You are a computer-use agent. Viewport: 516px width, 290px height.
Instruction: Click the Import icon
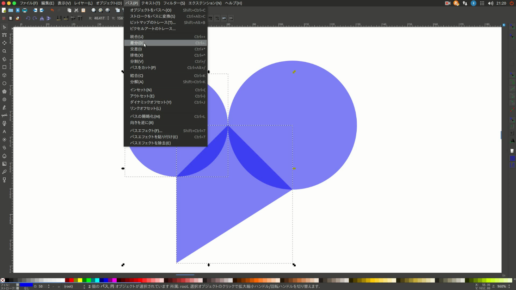click(x=35, y=10)
